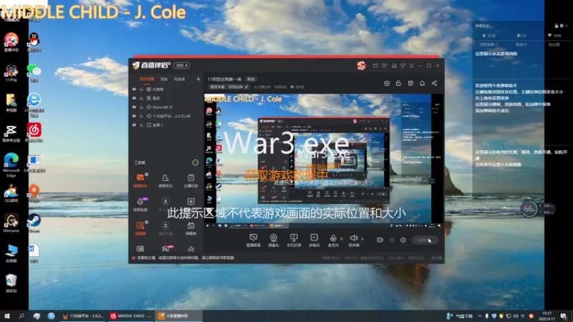The image size is (573, 322).
Task: Open taskbar search
Action: coord(21,316)
